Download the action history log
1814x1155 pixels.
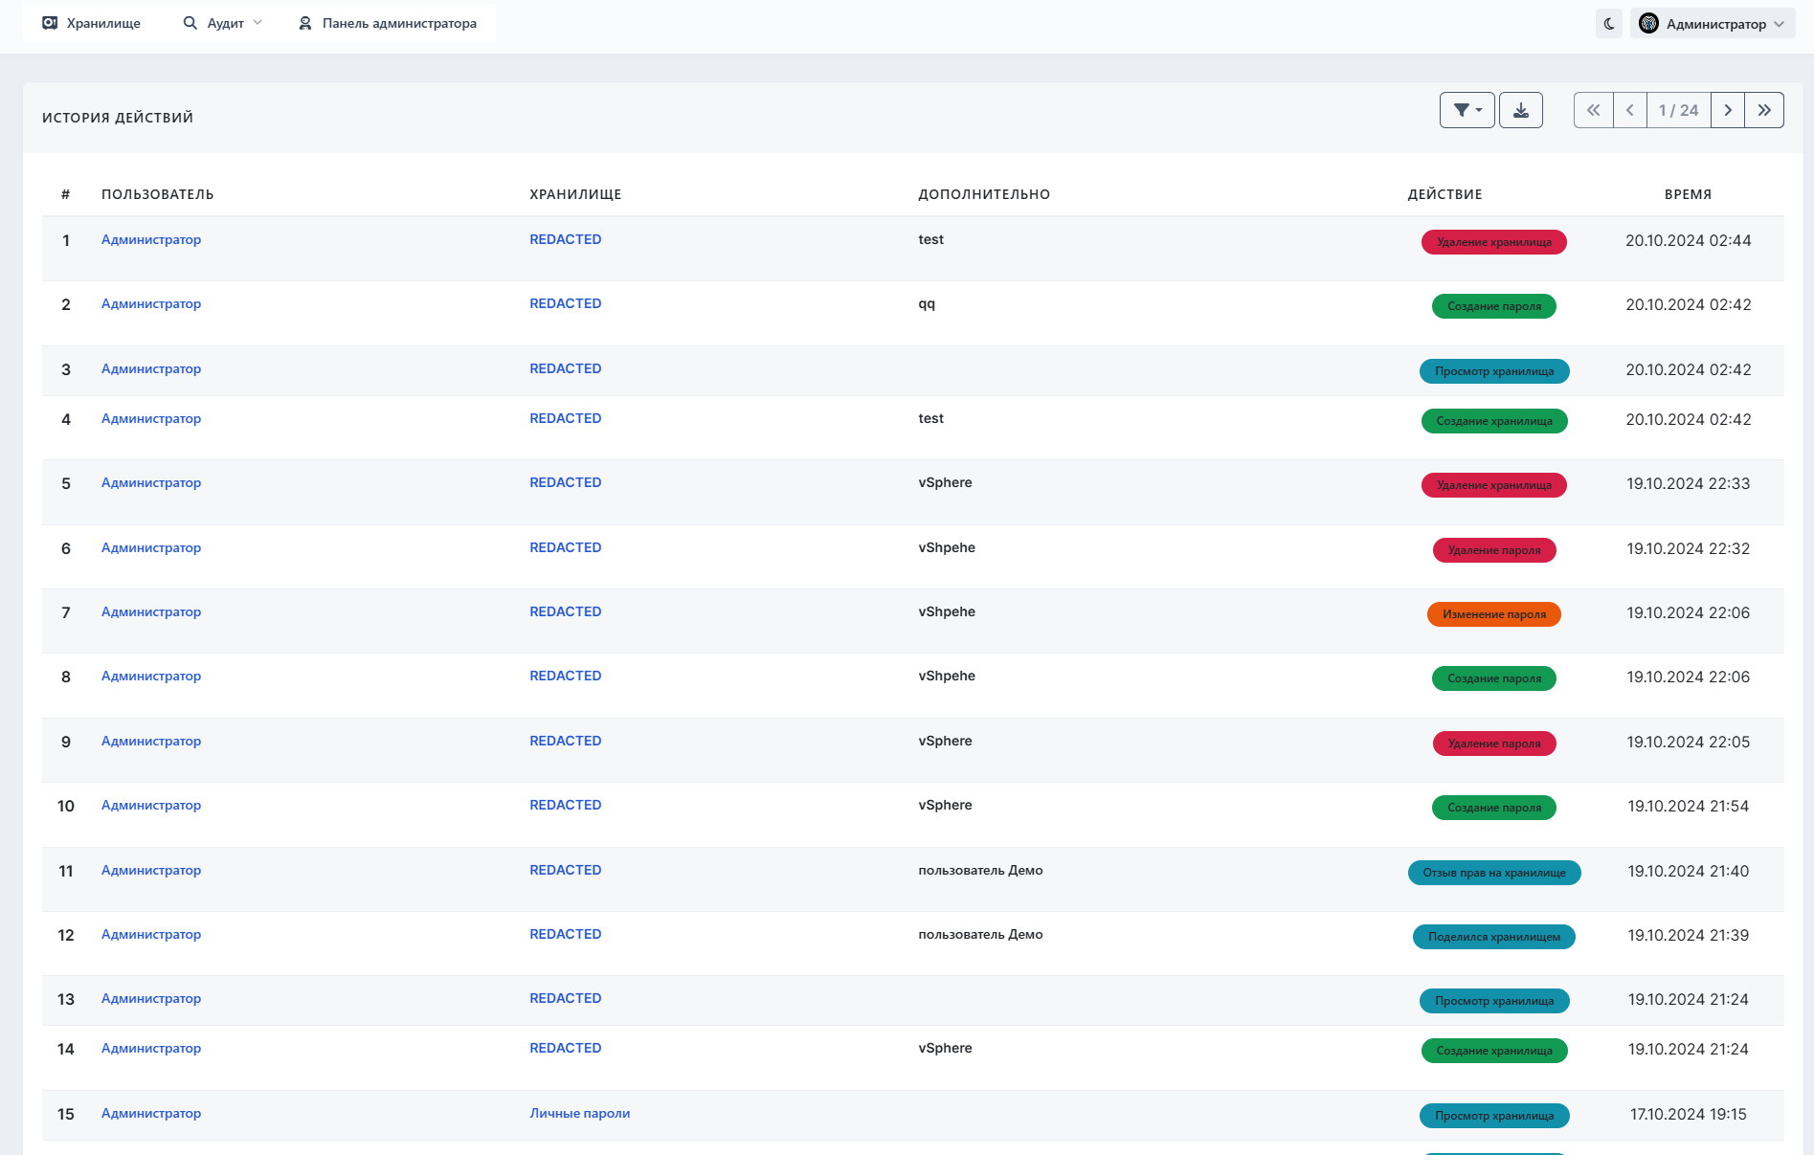1520,110
